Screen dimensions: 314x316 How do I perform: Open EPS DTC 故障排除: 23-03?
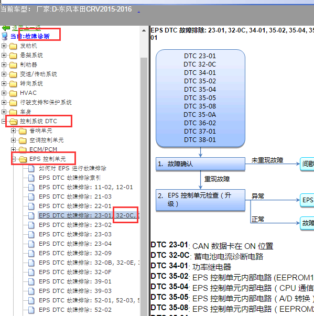(75, 234)
